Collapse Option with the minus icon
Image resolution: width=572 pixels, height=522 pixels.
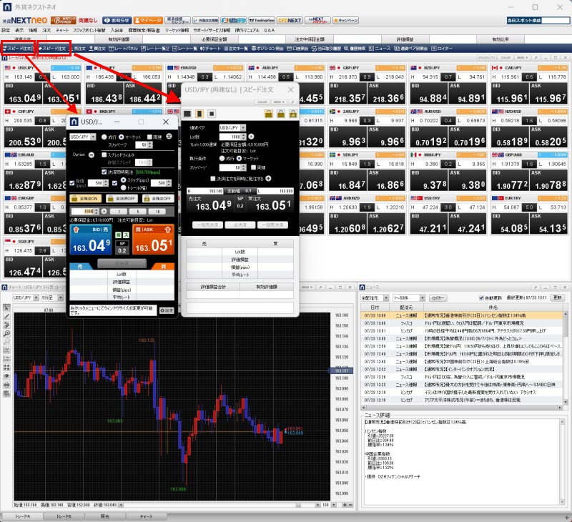(92, 155)
